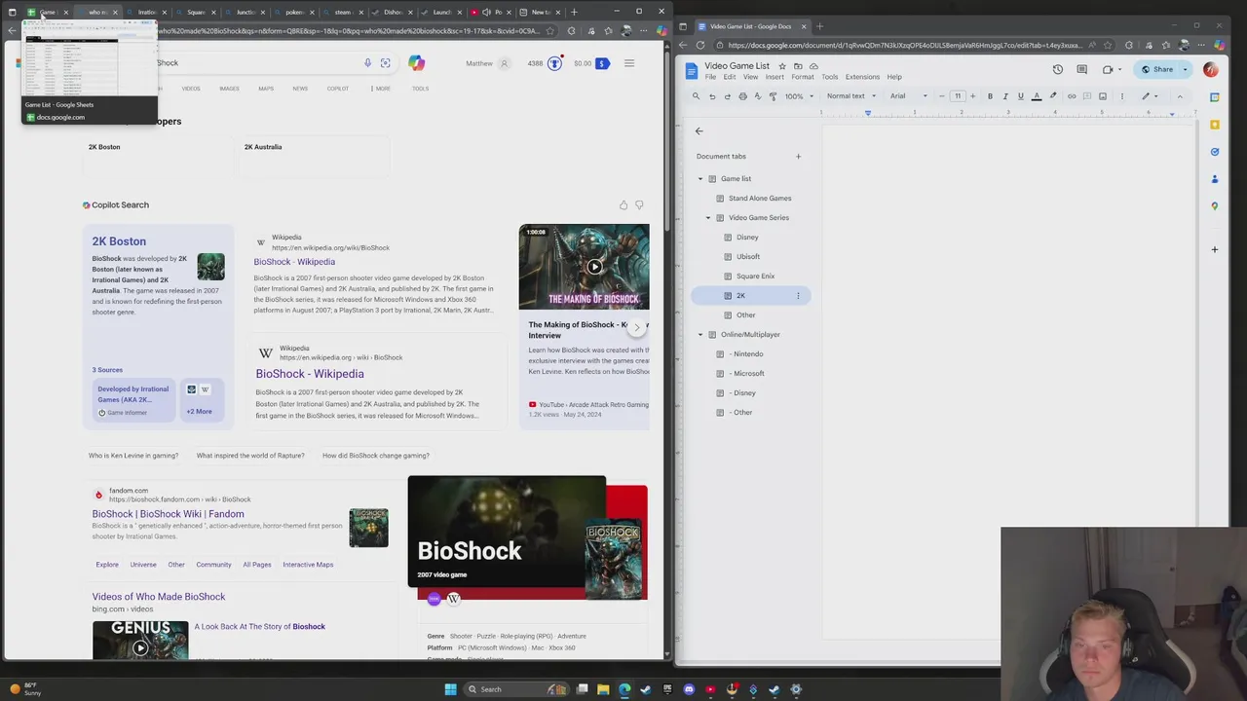Open the 2K Boston heading link
The image size is (1247, 701).
point(119,241)
